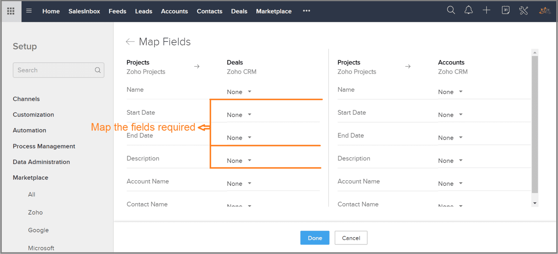558x254 pixels.
Task: Open global search magnifier icon in header
Action: pos(451,10)
